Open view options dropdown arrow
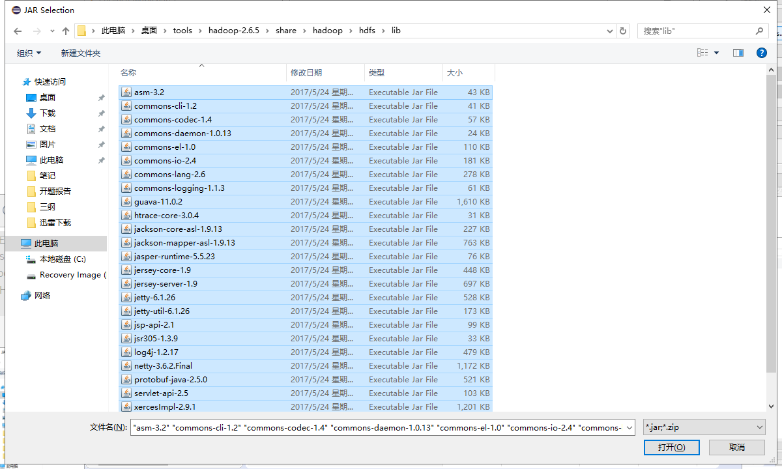The width and height of the screenshot is (782, 469). tap(717, 53)
